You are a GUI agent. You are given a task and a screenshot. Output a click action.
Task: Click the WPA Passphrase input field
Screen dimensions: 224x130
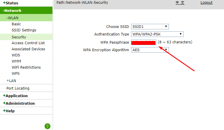(144, 42)
